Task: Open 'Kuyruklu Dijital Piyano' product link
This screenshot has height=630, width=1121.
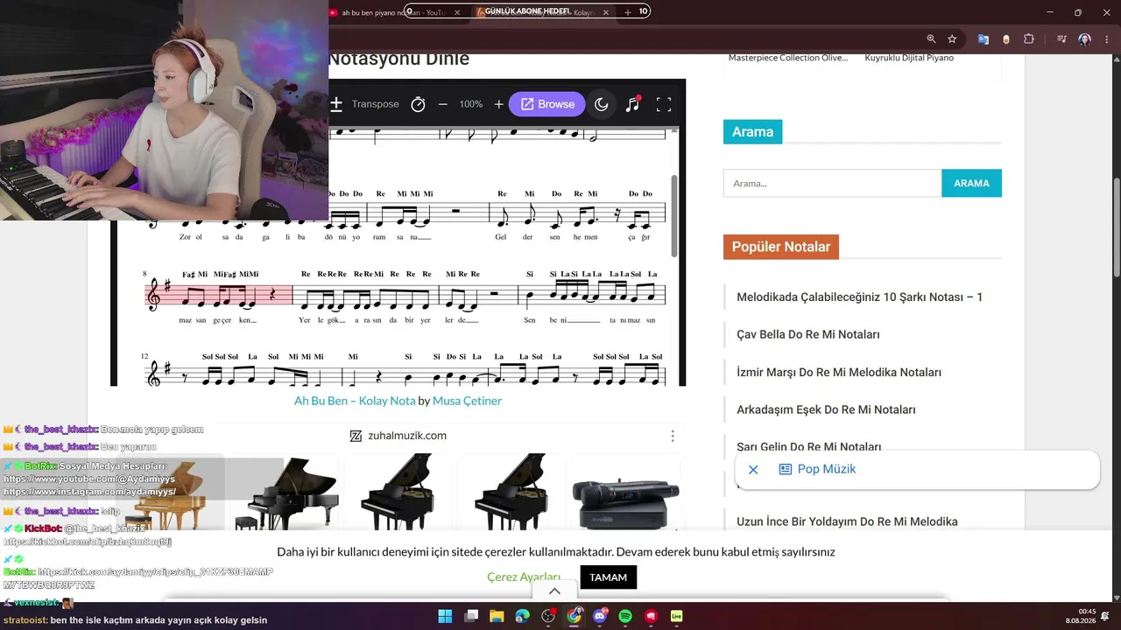Action: 909,58
